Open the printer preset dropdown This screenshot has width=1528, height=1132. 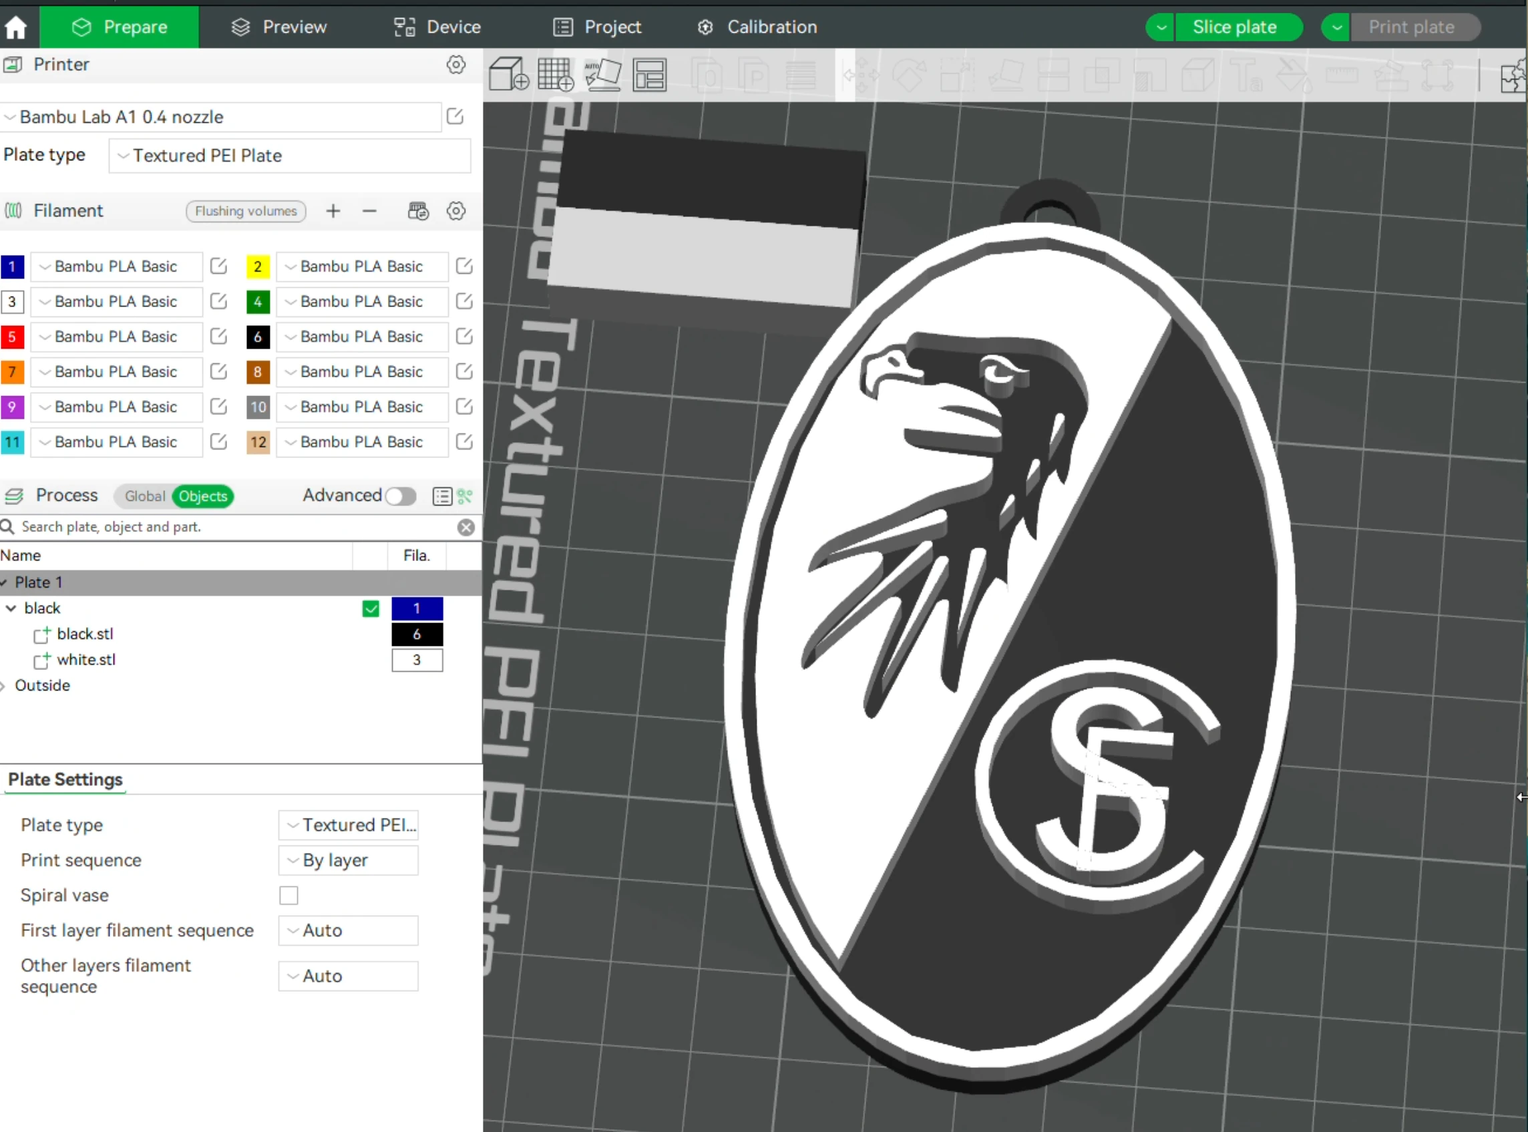tap(220, 117)
